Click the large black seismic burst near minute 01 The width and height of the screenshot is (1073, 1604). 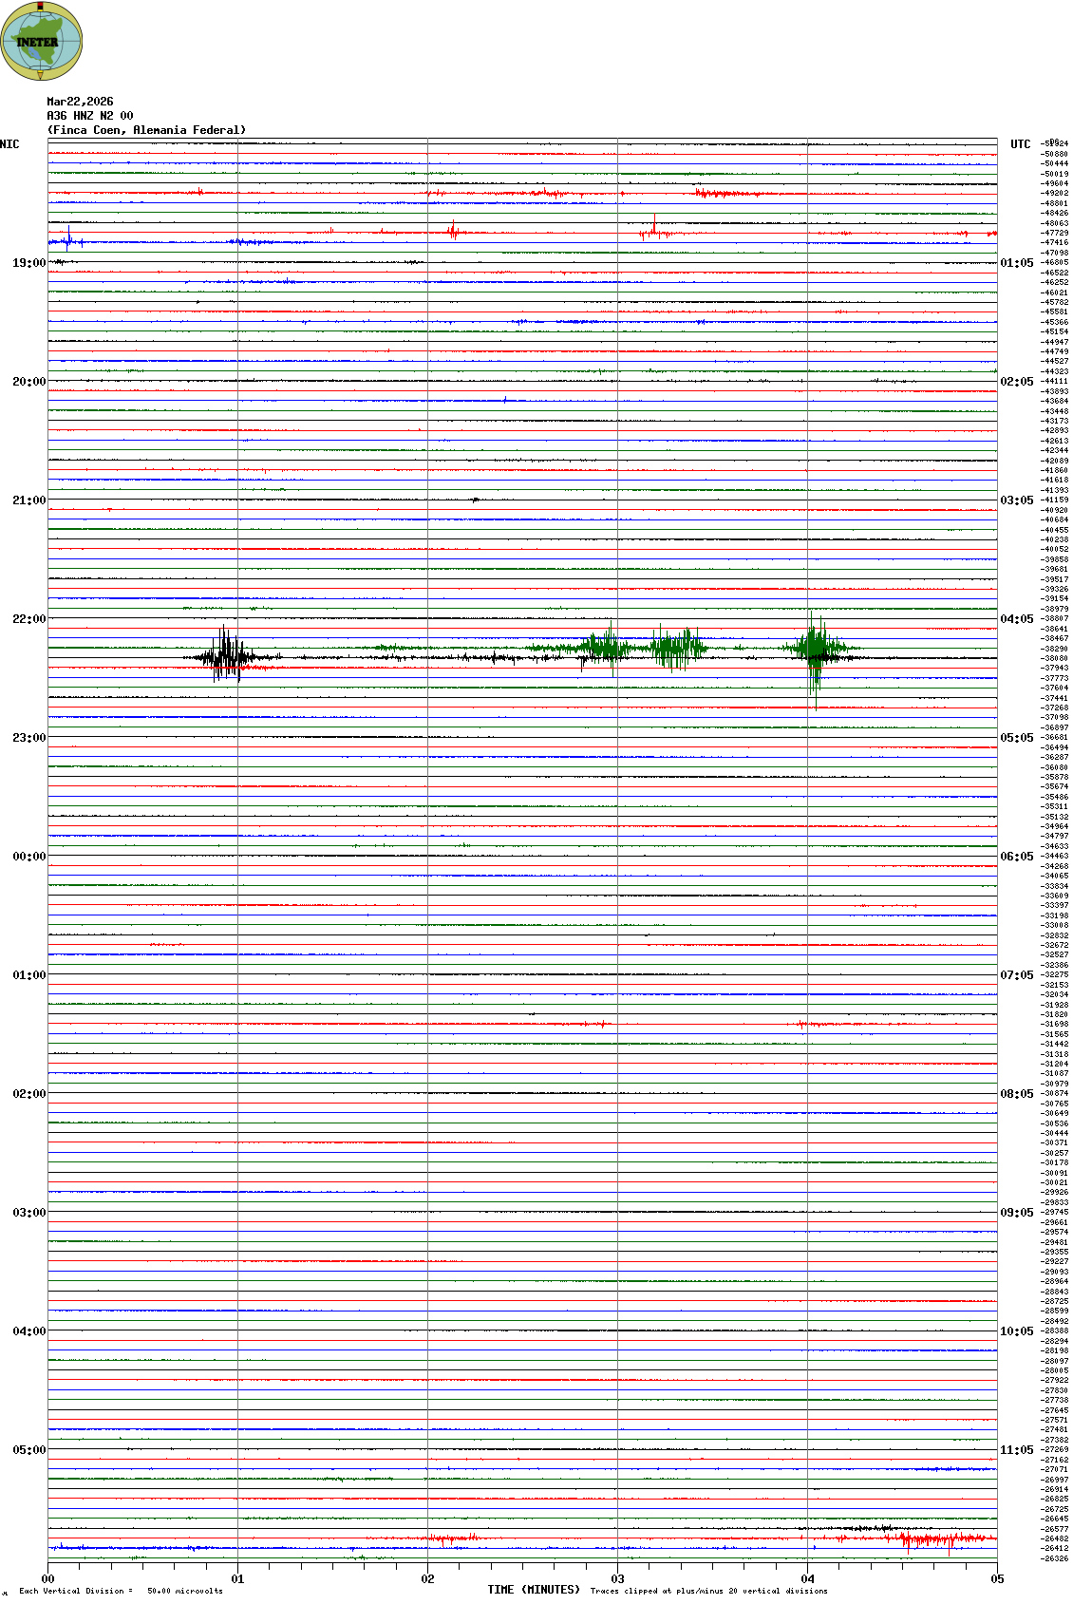pyautogui.click(x=226, y=655)
